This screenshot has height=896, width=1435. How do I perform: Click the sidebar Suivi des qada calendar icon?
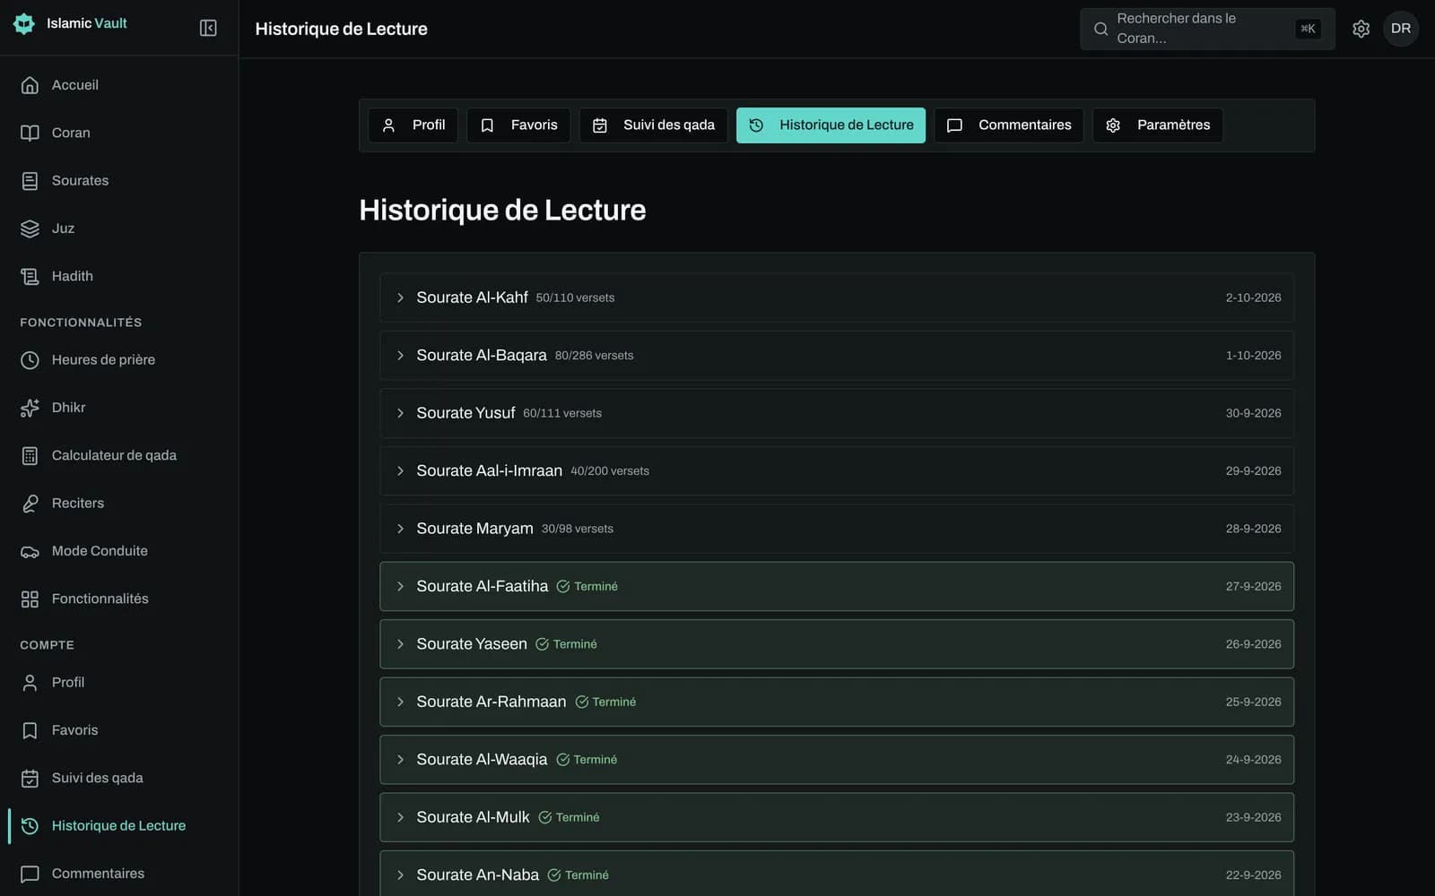pyautogui.click(x=30, y=778)
